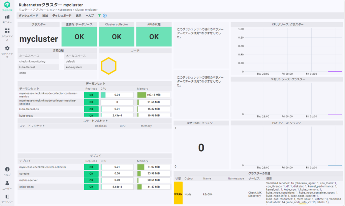The image size is (345, 206).
Task: Click the APIの状態 OK status tile
Action: [x=154, y=37]
